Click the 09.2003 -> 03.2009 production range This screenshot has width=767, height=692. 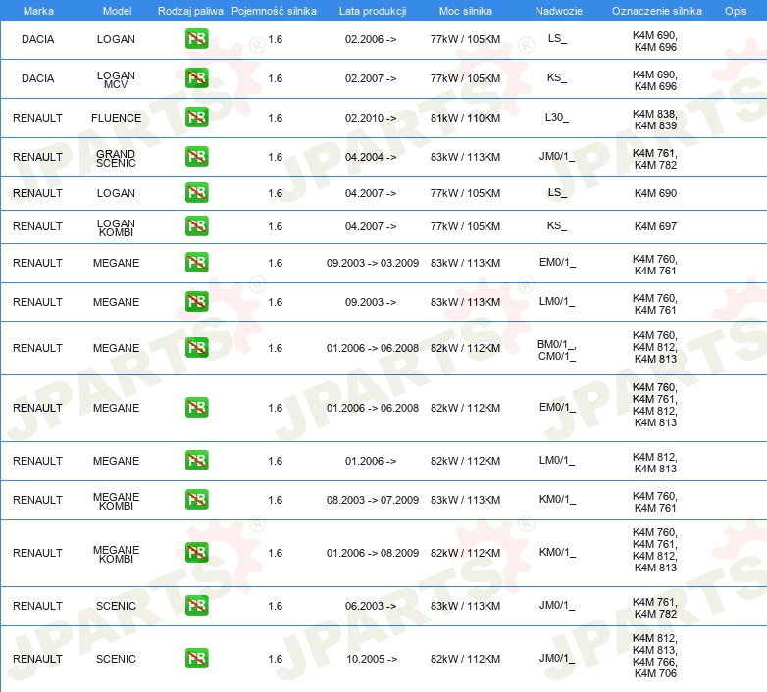click(373, 263)
